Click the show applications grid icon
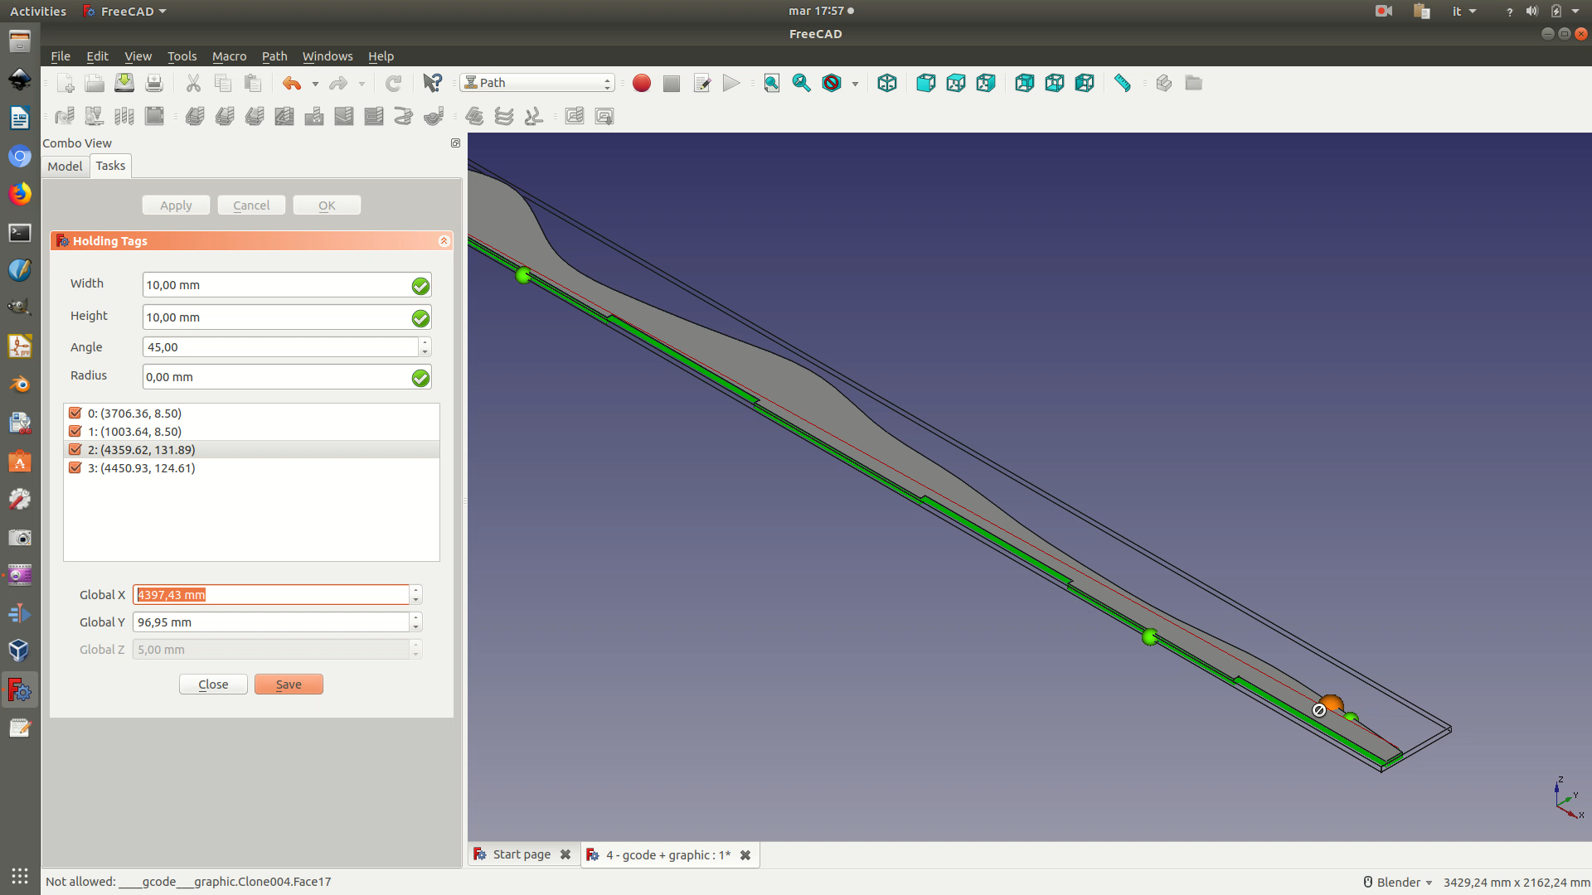 [x=20, y=876]
